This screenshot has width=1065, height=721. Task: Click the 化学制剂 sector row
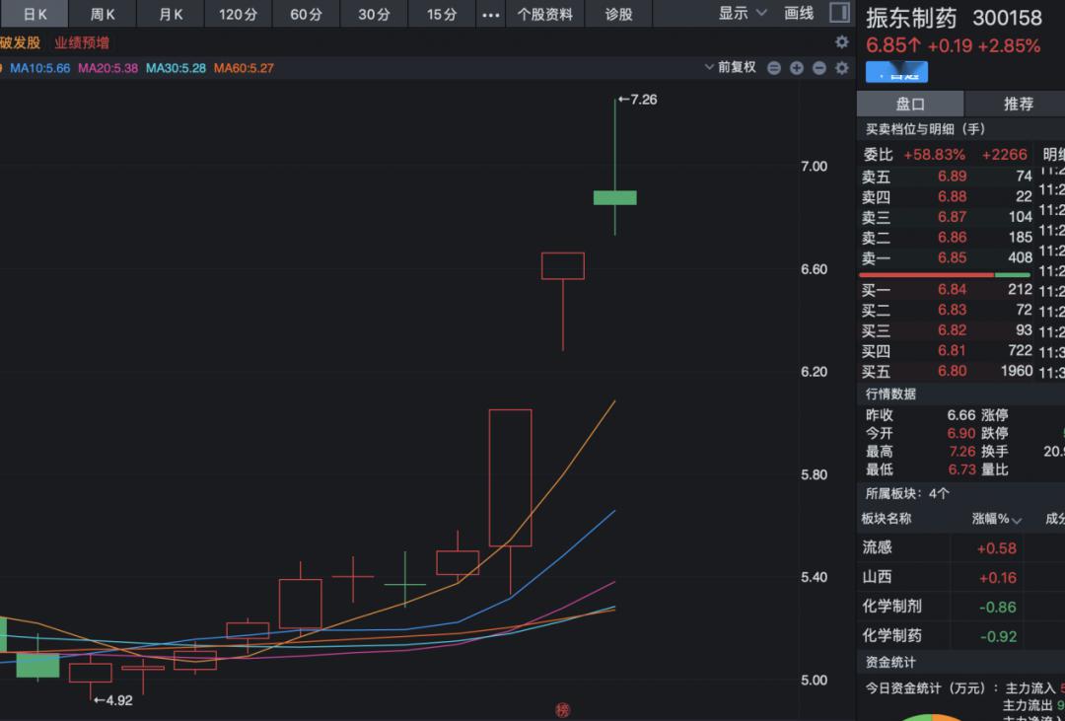[x=961, y=607]
